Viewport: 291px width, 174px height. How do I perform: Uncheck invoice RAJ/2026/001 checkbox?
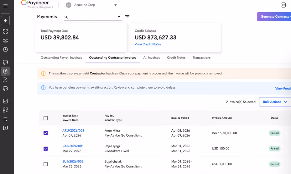[x=45, y=149]
